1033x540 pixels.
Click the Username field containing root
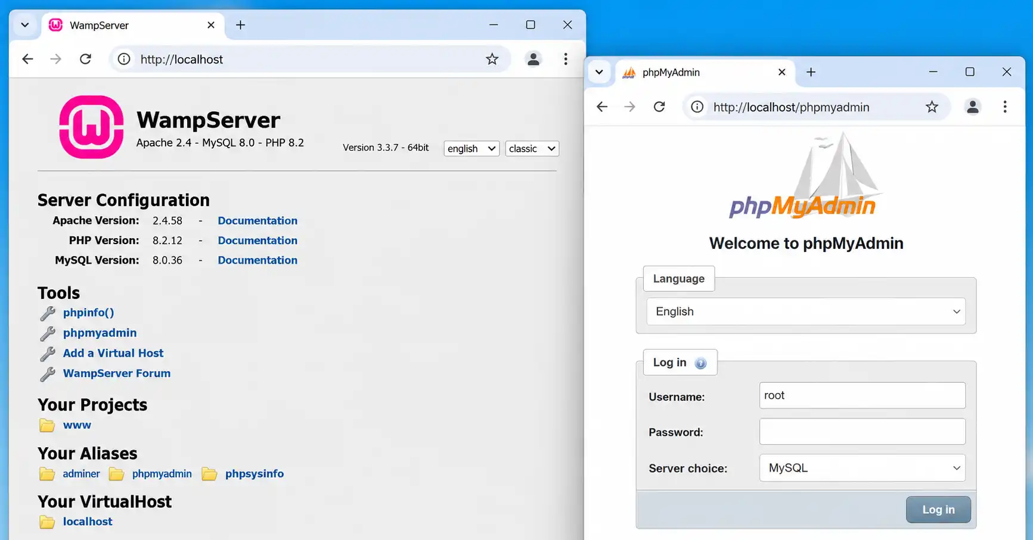pyautogui.click(x=863, y=395)
